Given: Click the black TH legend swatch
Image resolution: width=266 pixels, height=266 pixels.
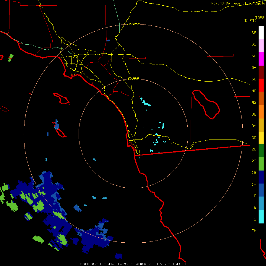Looking at the screenshot, I should [261, 230].
